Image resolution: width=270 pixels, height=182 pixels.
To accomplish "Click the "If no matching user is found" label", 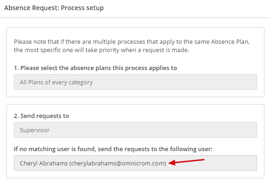I will pyautogui.click(x=113, y=149).
